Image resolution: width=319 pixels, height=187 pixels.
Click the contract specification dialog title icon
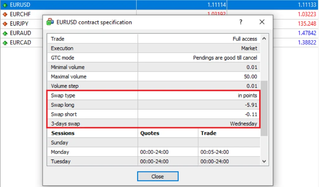pyautogui.click(x=50, y=22)
